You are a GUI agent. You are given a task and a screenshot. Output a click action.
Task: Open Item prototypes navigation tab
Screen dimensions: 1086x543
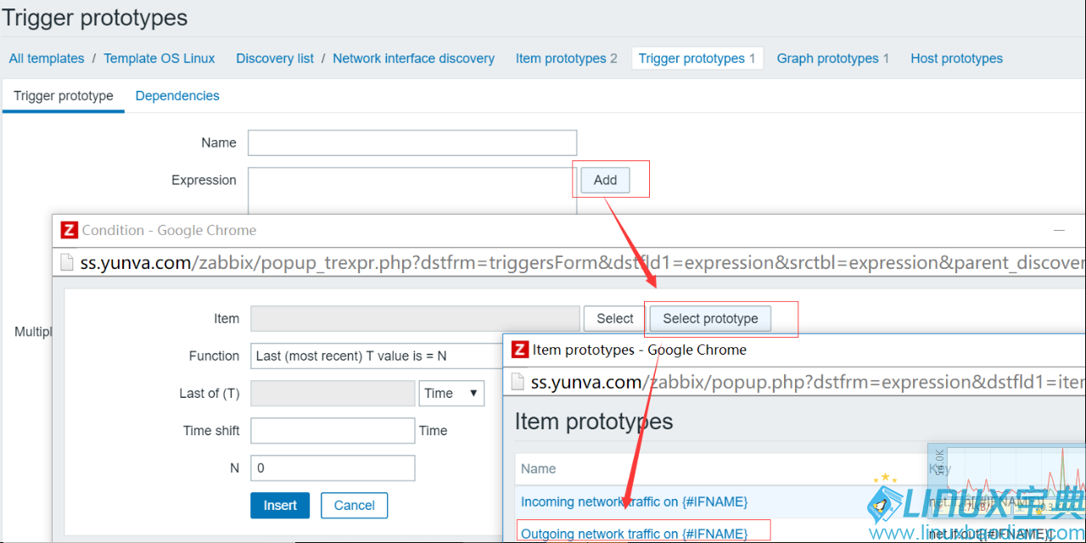coord(566,59)
